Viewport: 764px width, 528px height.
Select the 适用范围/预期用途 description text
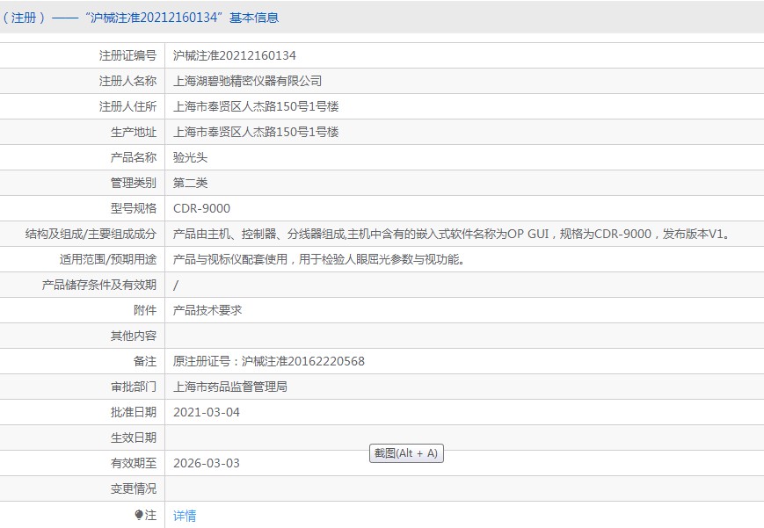(x=320, y=259)
